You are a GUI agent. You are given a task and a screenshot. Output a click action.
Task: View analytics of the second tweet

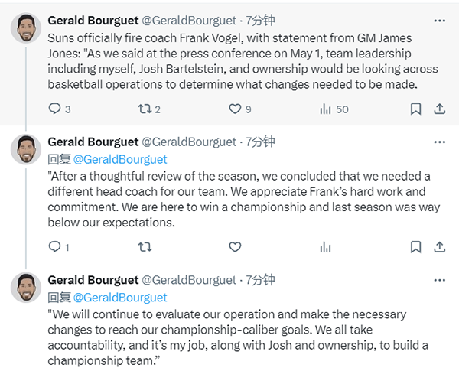click(x=325, y=247)
